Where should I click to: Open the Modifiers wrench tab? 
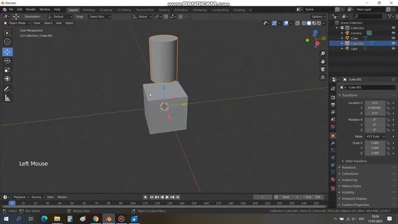click(x=333, y=143)
